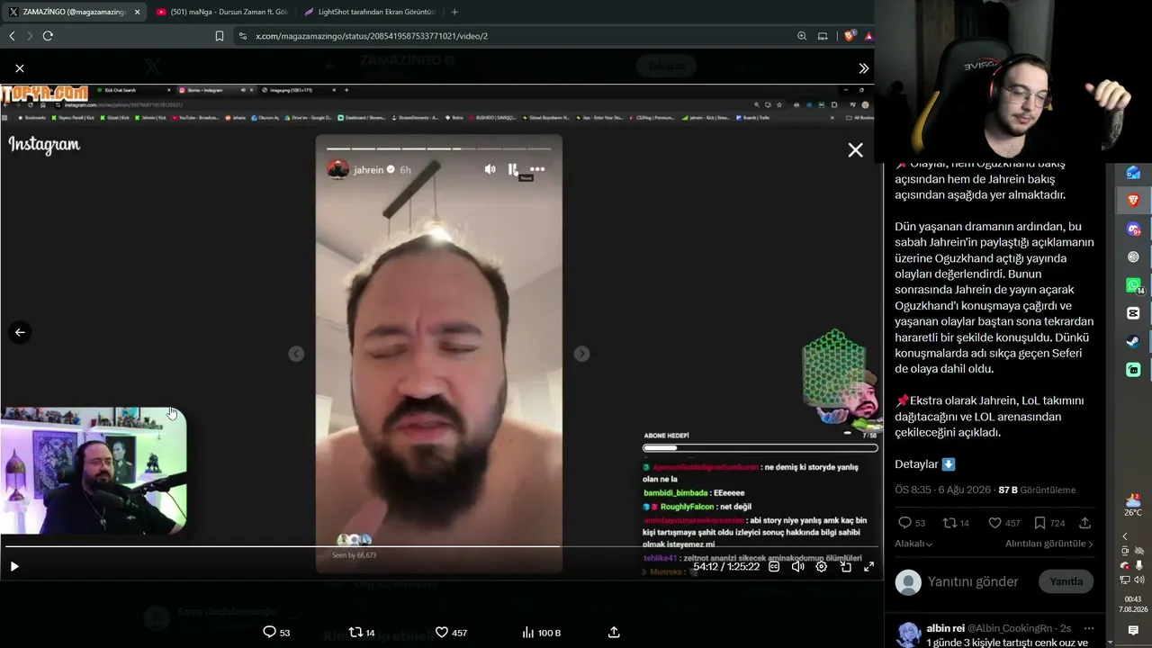
Task: Share the post from the bar under video
Action: click(x=614, y=632)
